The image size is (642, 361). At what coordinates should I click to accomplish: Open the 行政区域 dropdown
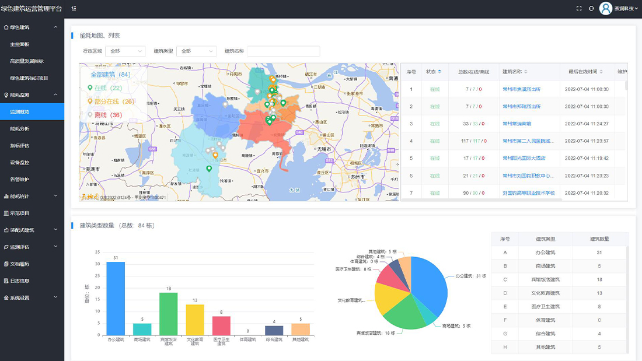pyautogui.click(x=127, y=51)
